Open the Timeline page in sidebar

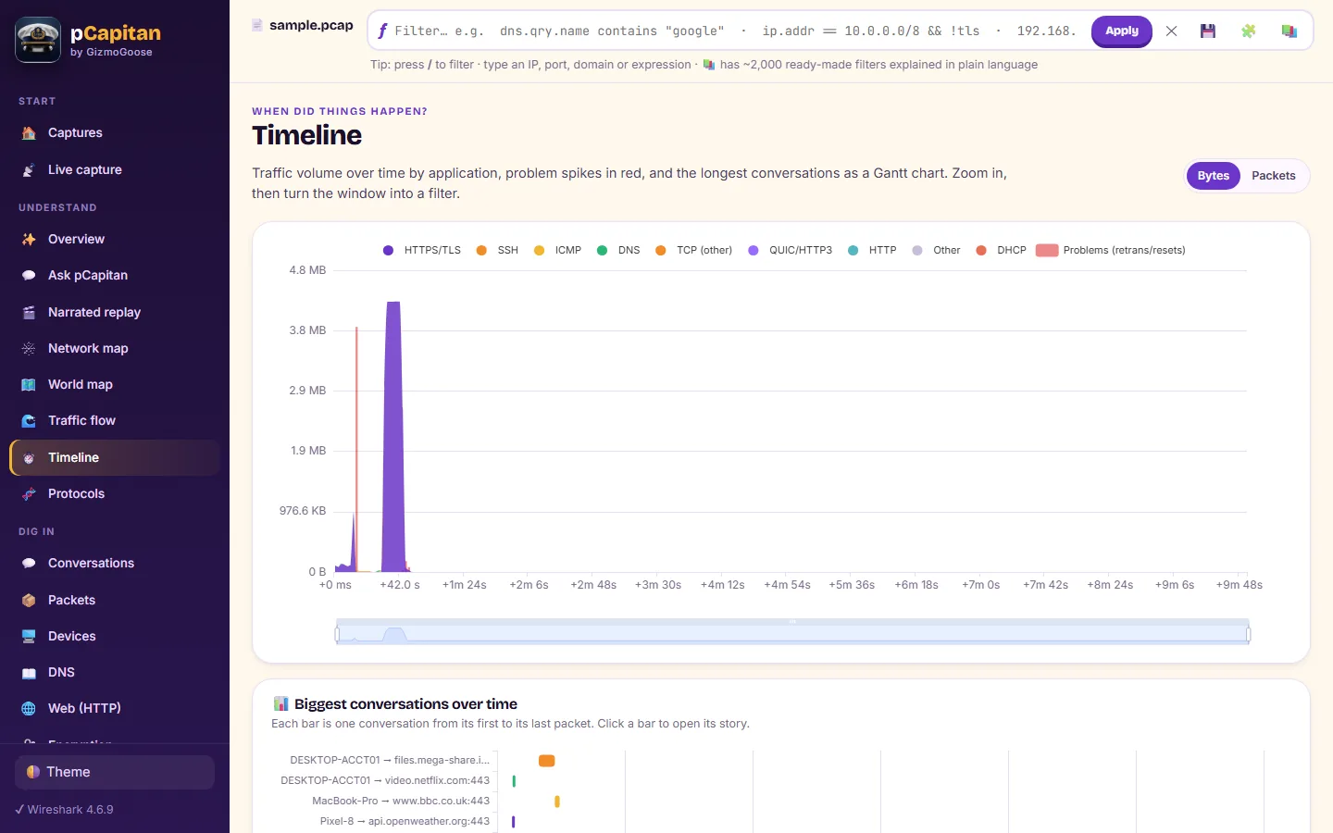[115, 458]
